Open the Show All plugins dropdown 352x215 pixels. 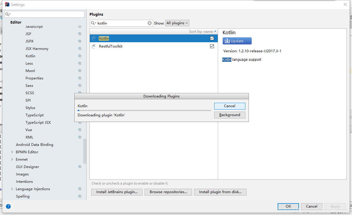tap(177, 23)
